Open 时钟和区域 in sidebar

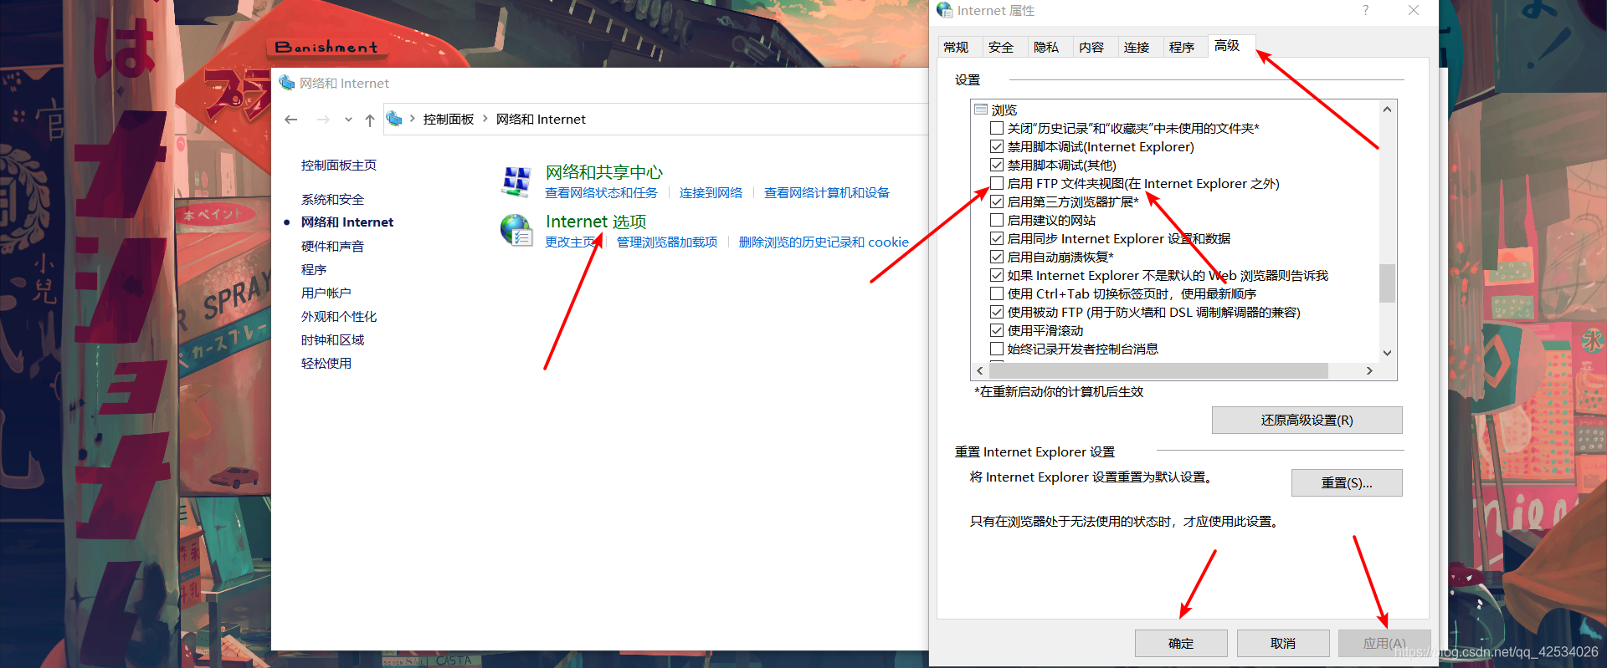click(332, 340)
